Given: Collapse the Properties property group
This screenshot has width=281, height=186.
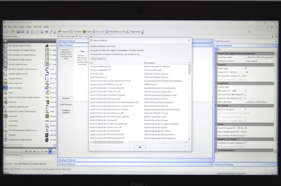Looking at the screenshot, I should coord(216,83).
